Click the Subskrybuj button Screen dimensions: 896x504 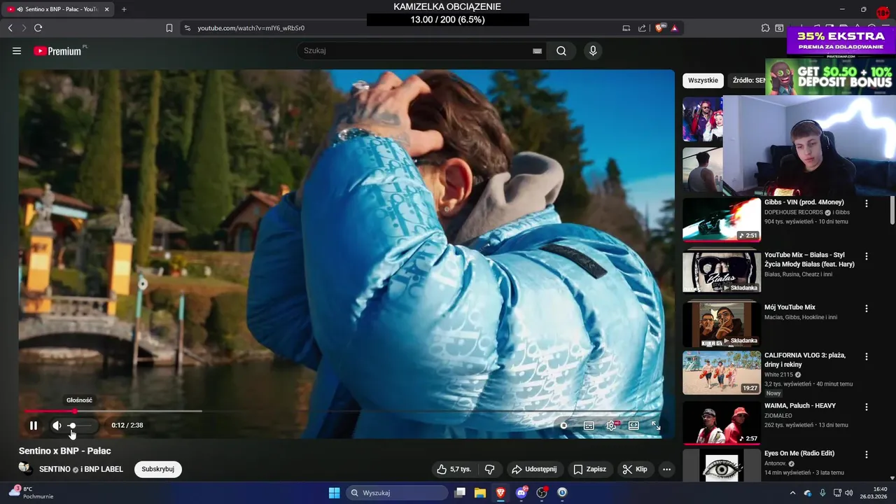[158, 469]
